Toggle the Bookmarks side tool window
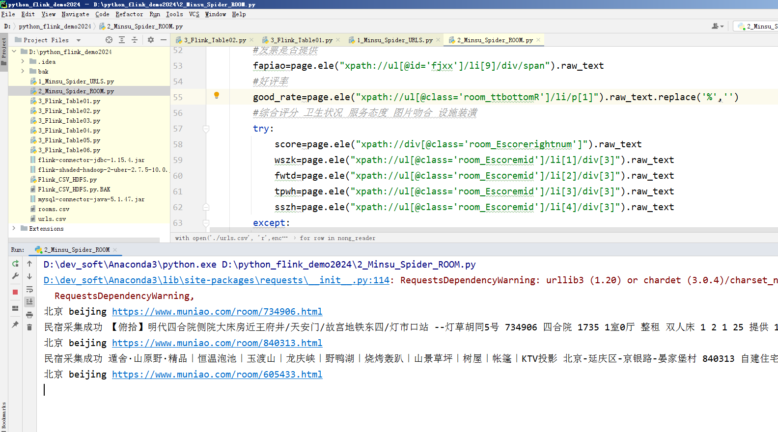Screen dimensions: 778x432 pyautogui.click(x=4, y=415)
